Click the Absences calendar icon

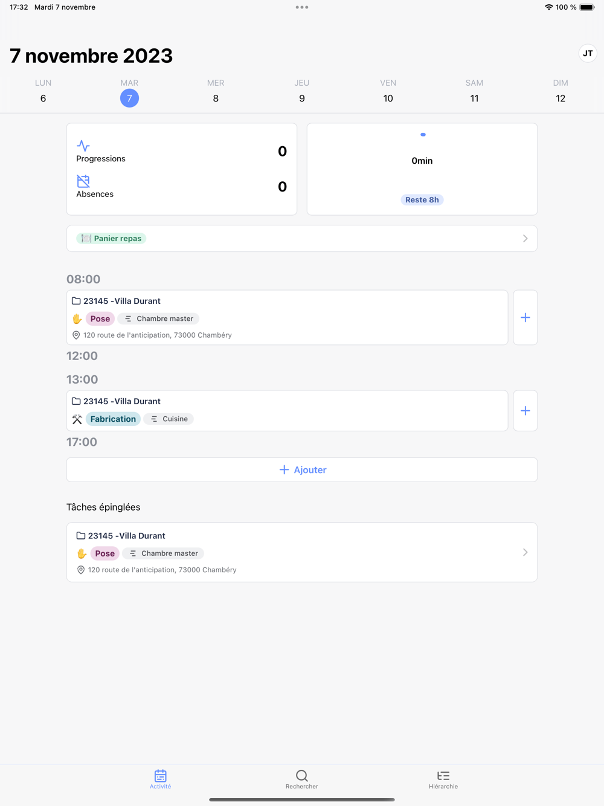[x=83, y=181]
